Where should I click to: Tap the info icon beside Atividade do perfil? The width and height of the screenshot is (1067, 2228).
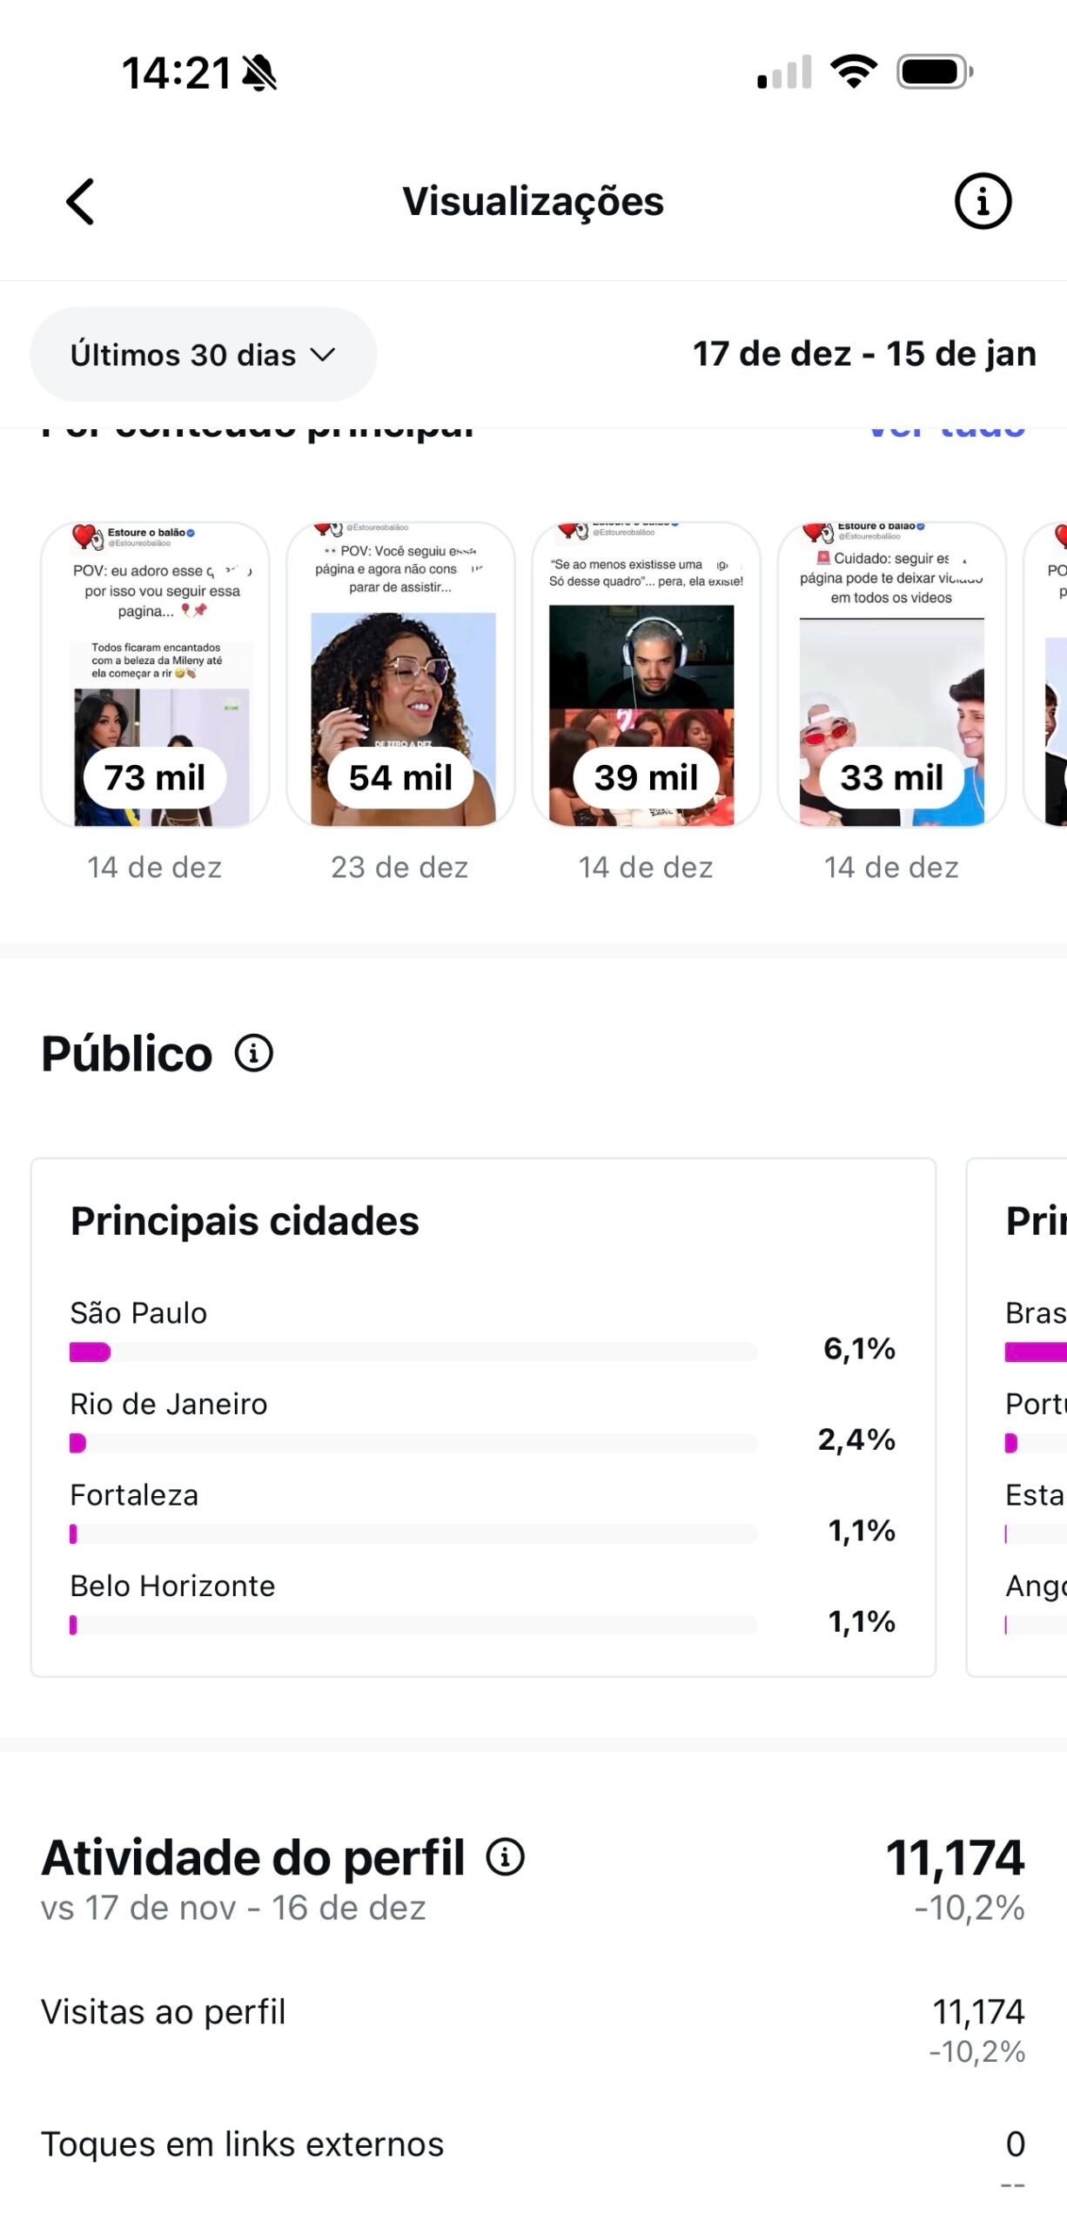(505, 1856)
